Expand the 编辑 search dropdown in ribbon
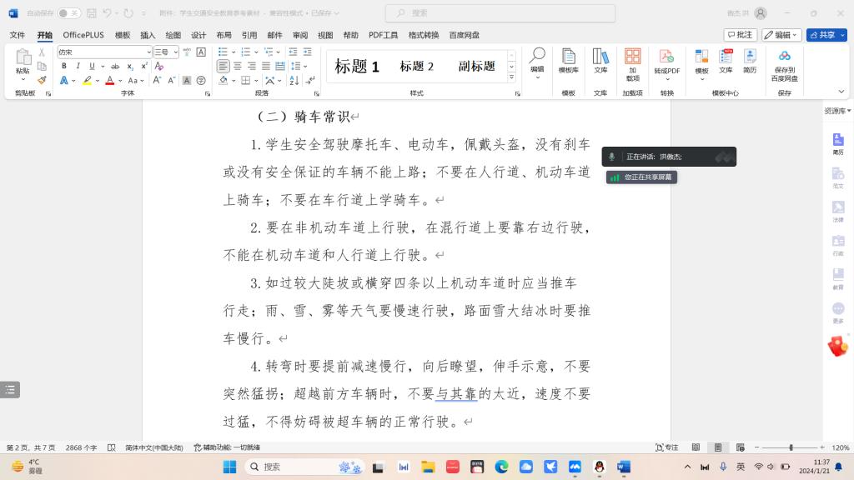Viewport: 854px width, 480px height. [537, 62]
